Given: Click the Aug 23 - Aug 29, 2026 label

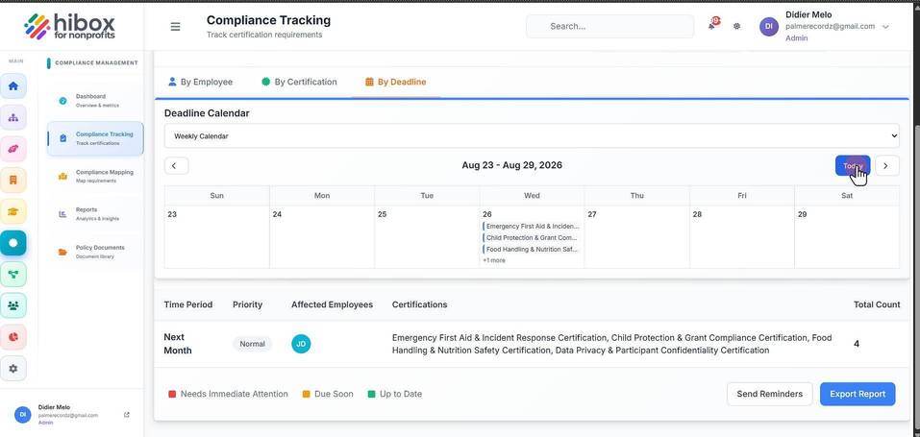Looking at the screenshot, I should (511, 165).
